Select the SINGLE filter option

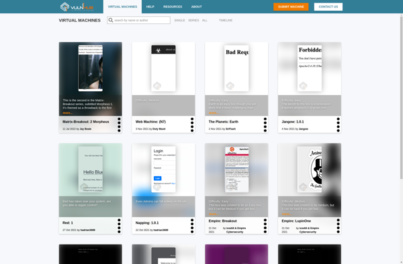(x=179, y=20)
